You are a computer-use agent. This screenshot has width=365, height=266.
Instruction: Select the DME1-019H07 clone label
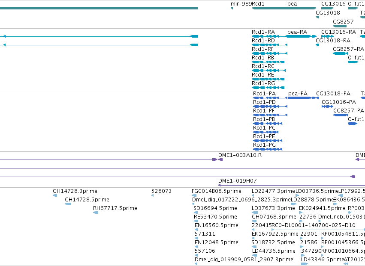coord(238,181)
